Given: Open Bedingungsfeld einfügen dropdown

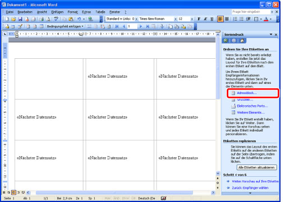Looking at the screenshot, I should click(65, 26).
